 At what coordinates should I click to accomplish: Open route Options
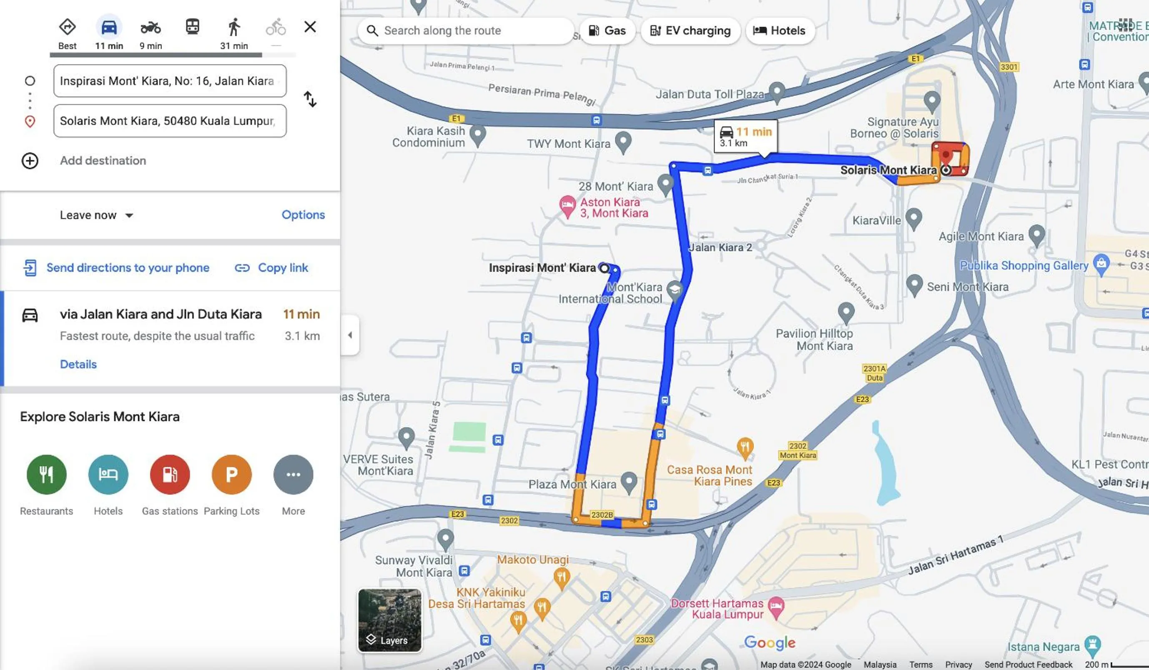[303, 215]
